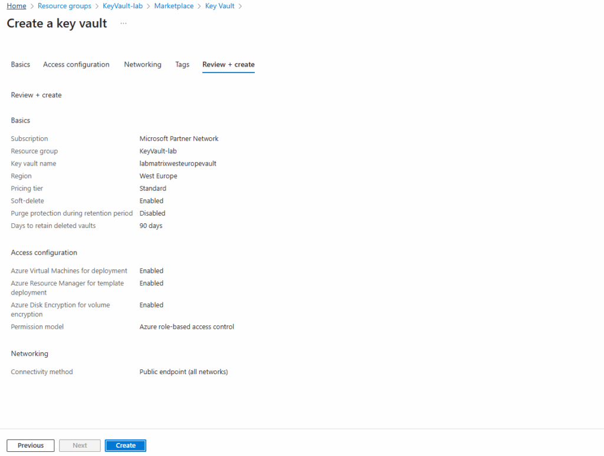This screenshot has width=604, height=456.
Task: Click the Previous button
Action: click(31, 445)
